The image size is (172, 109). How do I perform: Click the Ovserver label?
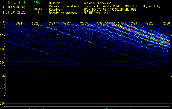[56, 3]
